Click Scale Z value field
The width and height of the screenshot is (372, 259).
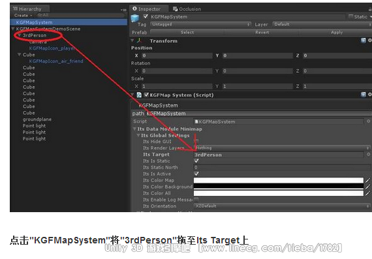click(x=337, y=87)
